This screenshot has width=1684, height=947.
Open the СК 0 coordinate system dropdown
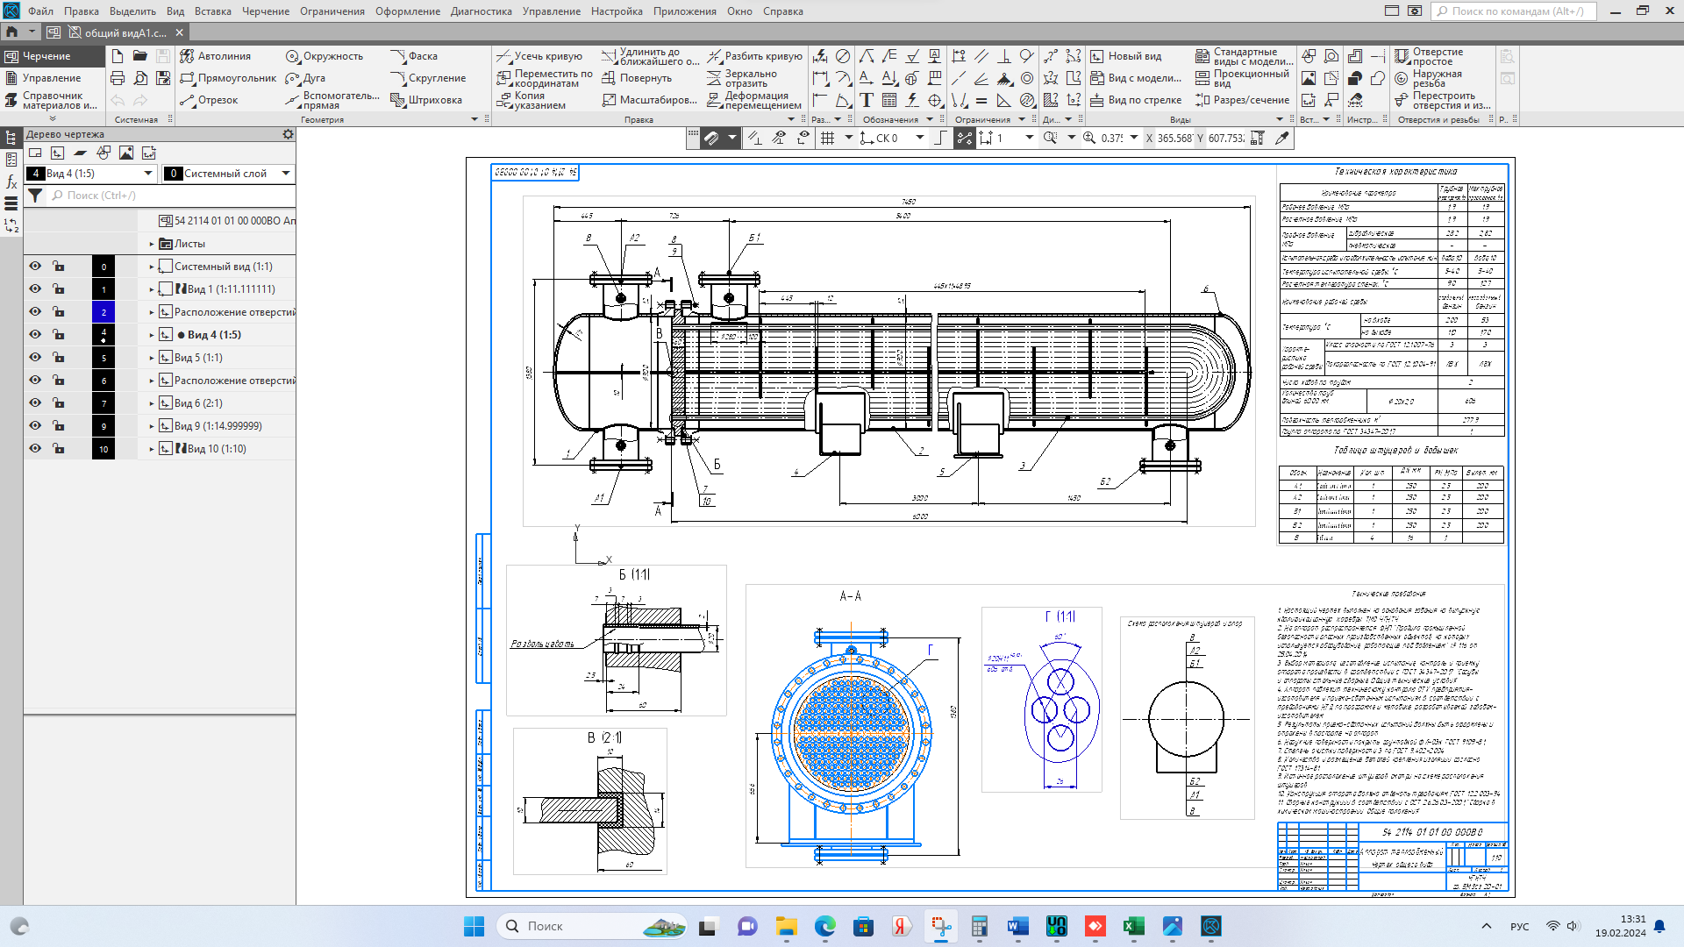pos(920,138)
